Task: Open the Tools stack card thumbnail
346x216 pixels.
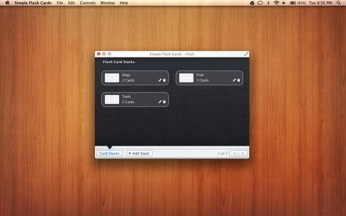Action: 112,99
